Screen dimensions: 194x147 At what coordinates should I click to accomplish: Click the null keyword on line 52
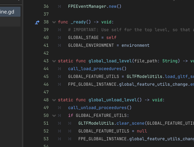[x=142, y=131]
